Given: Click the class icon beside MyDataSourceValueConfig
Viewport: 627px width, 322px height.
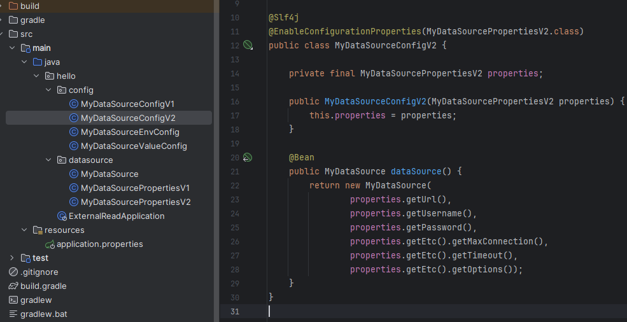Looking at the screenshot, I should pyautogui.click(x=74, y=146).
